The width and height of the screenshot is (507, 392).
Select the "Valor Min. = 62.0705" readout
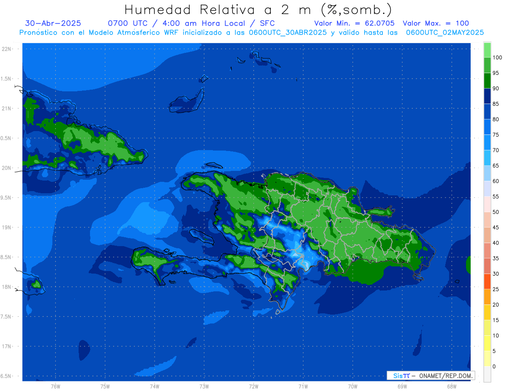coord(354,23)
